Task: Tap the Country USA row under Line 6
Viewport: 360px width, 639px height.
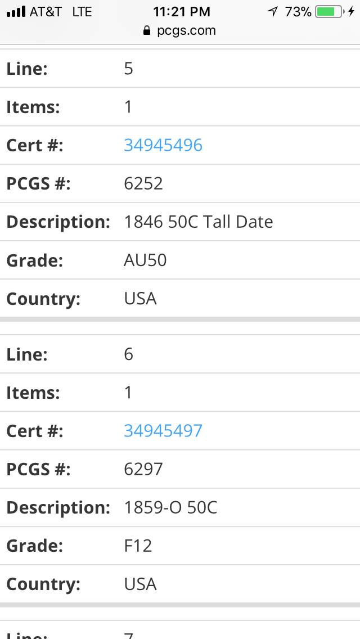Action: tap(180, 584)
